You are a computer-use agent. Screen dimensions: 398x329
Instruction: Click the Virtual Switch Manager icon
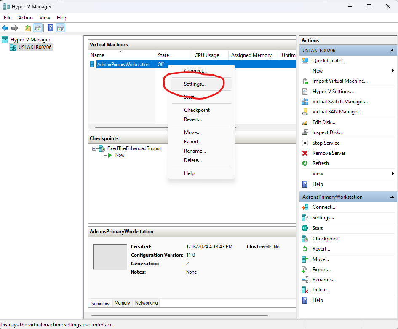(305, 102)
